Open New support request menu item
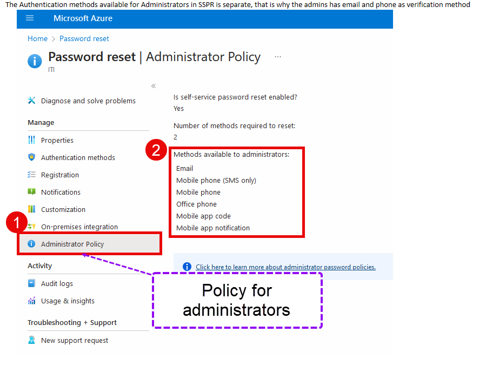The width and height of the screenshot is (499, 365). 75,341
